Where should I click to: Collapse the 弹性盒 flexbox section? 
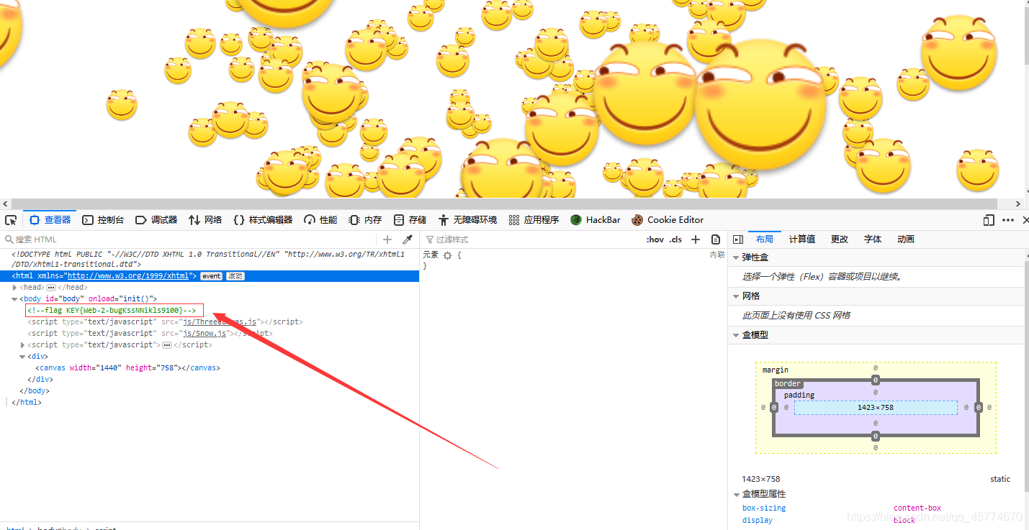tap(736, 257)
